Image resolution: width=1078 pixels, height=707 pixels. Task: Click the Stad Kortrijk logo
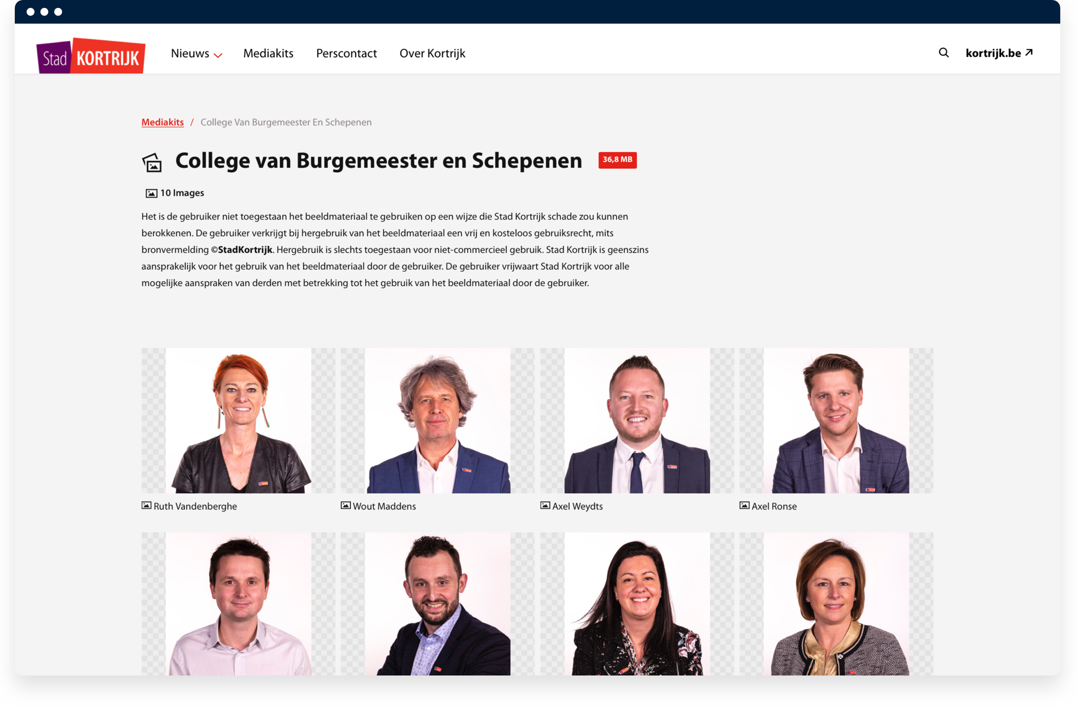(91, 56)
